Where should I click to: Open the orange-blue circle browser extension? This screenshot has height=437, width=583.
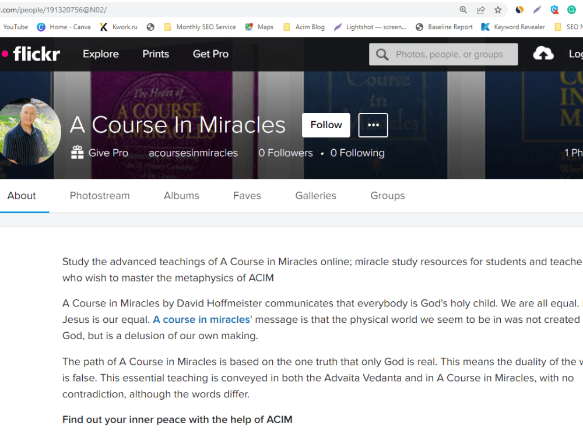pyautogui.click(x=519, y=10)
